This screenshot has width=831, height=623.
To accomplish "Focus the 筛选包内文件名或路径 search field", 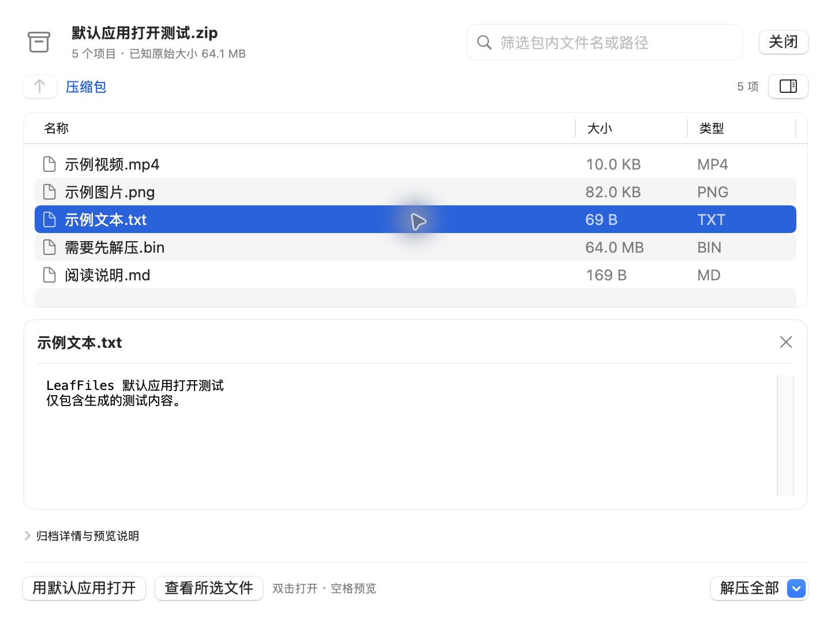I will (x=604, y=42).
